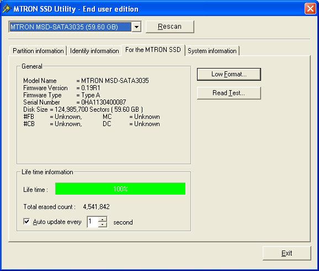Increase the auto update seconds spinner
319x271 pixels.
pos(103,219)
